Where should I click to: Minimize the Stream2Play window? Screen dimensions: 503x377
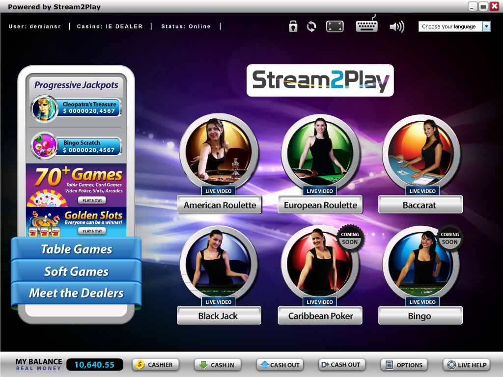click(x=473, y=6)
